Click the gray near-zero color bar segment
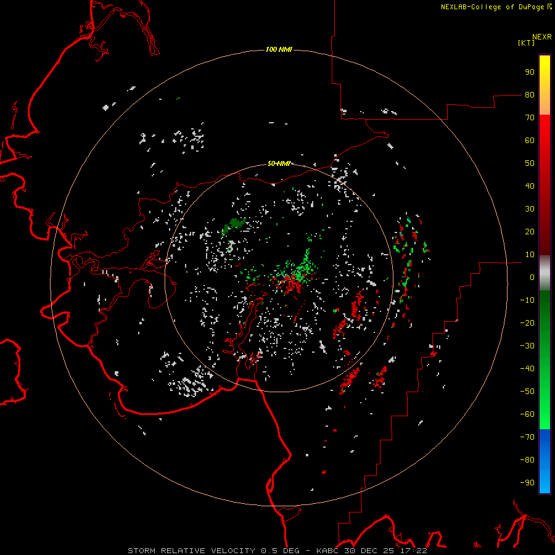 pos(545,273)
